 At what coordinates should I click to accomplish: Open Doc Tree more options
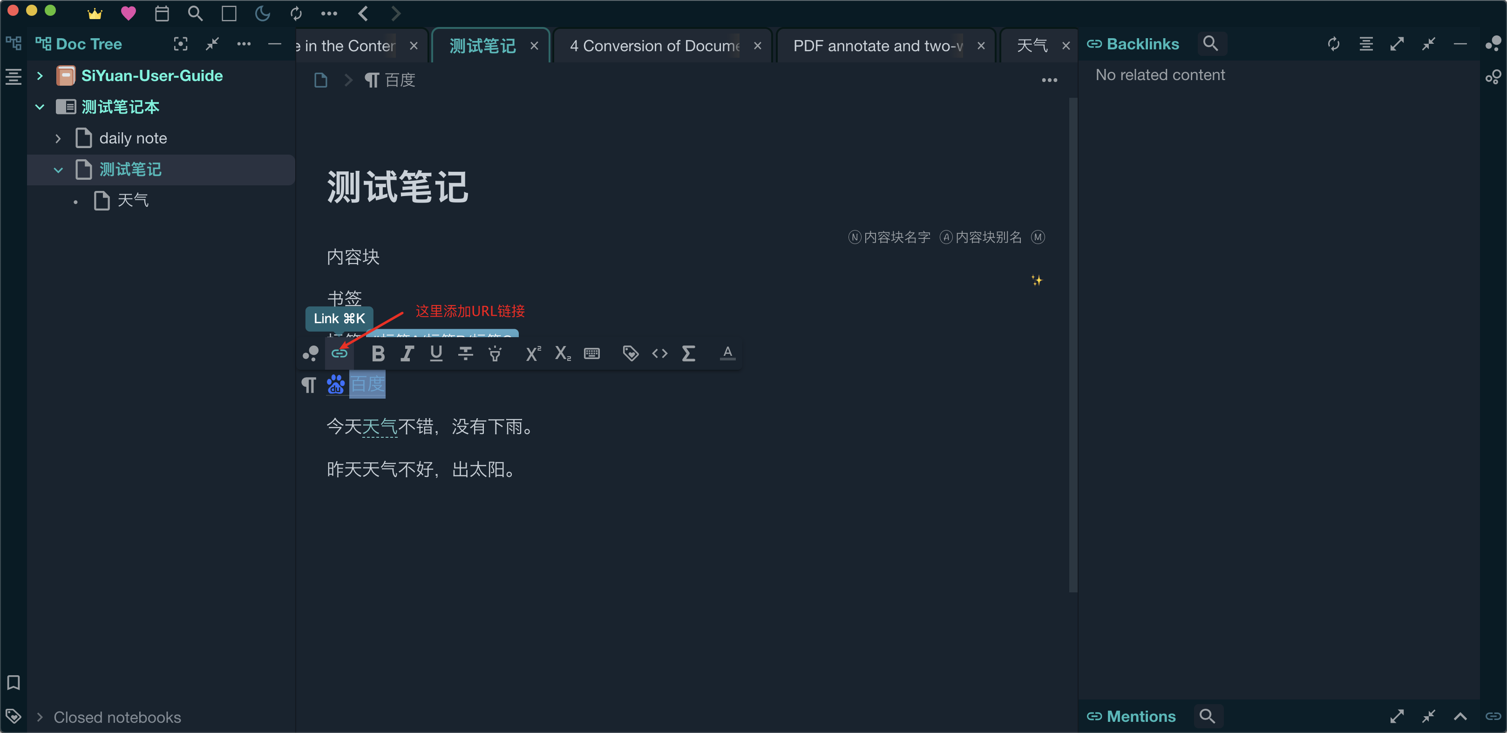coord(244,44)
